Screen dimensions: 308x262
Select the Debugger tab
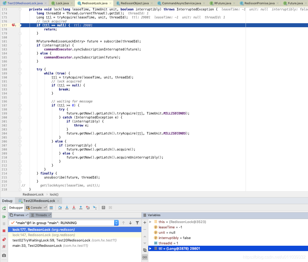(x=16, y=208)
